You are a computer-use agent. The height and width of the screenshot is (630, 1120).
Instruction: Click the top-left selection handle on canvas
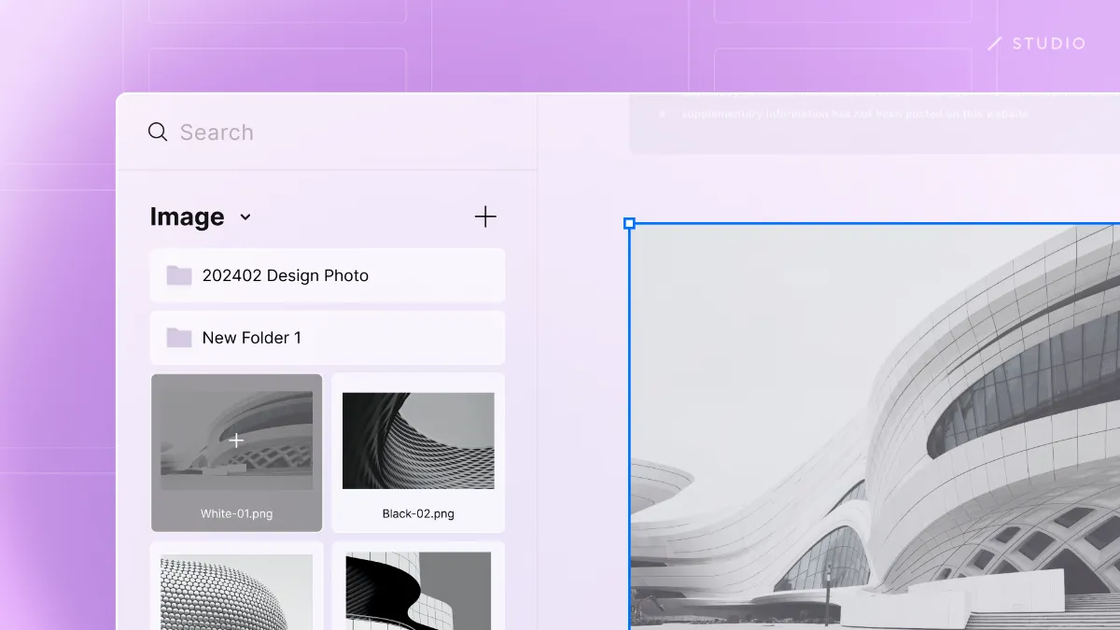tap(629, 223)
